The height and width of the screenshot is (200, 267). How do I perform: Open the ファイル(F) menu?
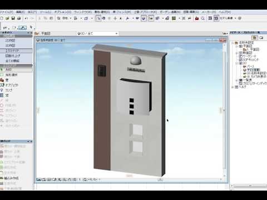[x=6, y=12]
